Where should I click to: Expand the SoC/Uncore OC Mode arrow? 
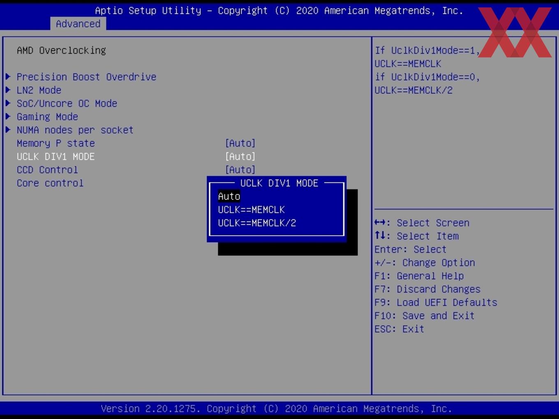point(8,103)
